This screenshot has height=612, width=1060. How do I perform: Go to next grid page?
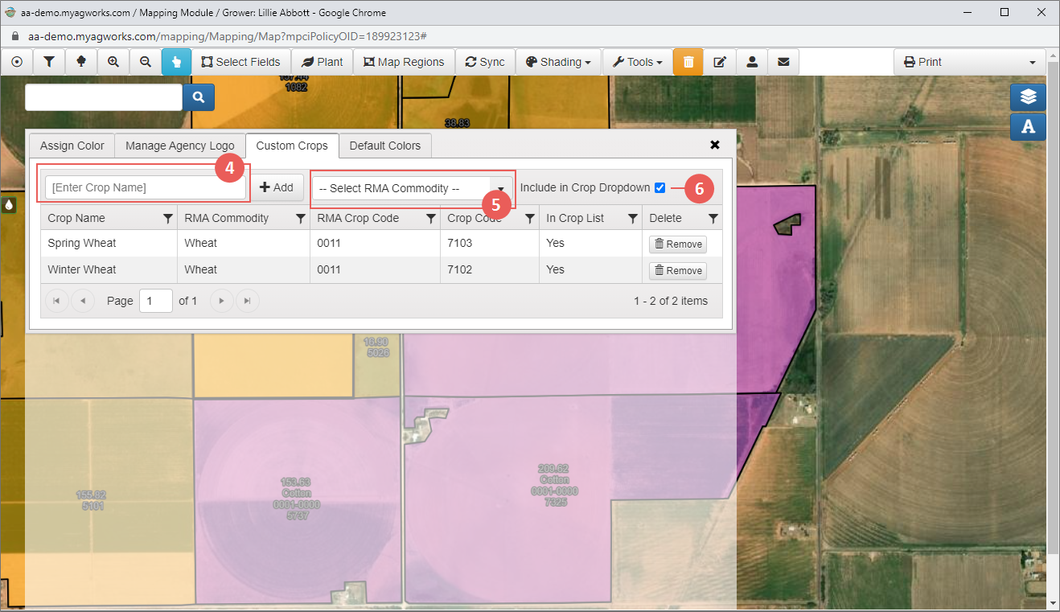(221, 301)
